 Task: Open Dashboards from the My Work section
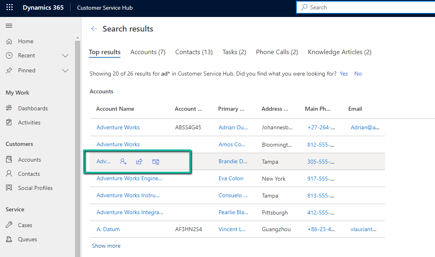coord(32,108)
